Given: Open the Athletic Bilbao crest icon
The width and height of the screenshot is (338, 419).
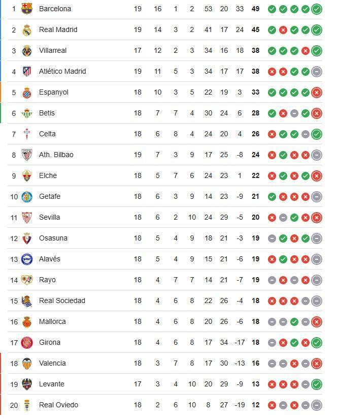Looking at the screenshot, I should tap(27, 155).
